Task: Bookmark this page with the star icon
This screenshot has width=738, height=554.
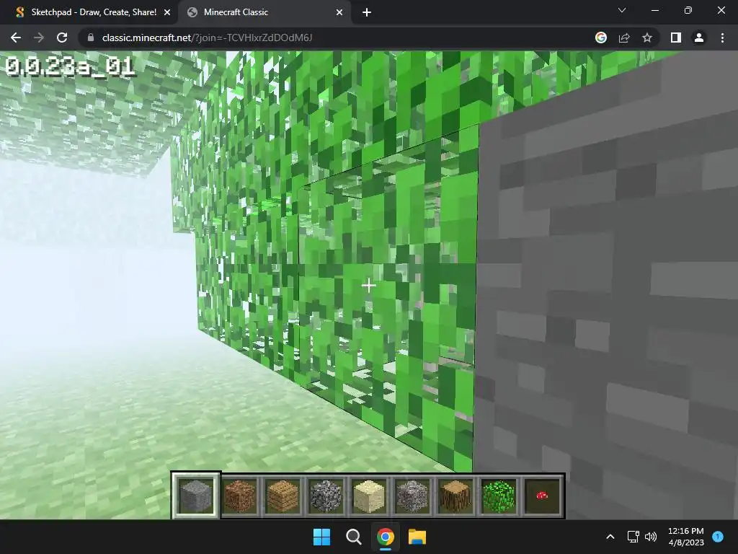Action: (647, 38)
